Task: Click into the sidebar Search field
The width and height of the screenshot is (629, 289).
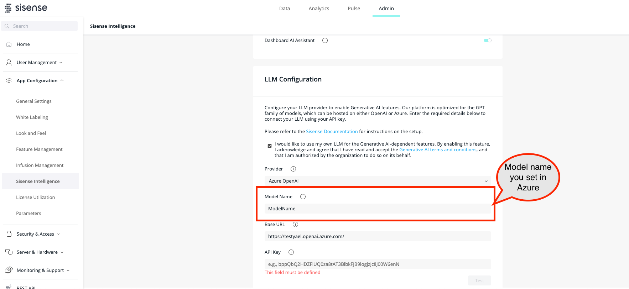Action: tap(40, 26)
